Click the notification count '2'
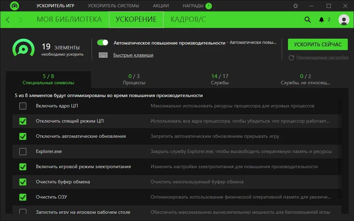Image resolution: width=354 pixels, height=221 pixels. 329,20
